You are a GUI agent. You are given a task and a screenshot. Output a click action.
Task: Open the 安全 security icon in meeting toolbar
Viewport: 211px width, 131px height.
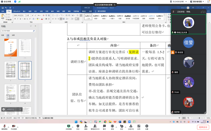78,126
